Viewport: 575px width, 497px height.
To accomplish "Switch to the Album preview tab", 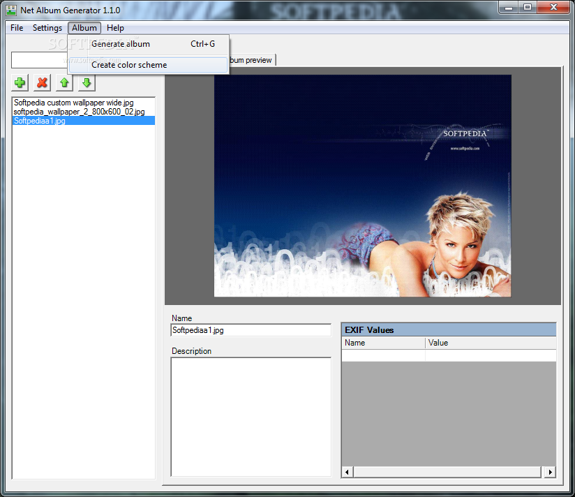I will point(251,60).
